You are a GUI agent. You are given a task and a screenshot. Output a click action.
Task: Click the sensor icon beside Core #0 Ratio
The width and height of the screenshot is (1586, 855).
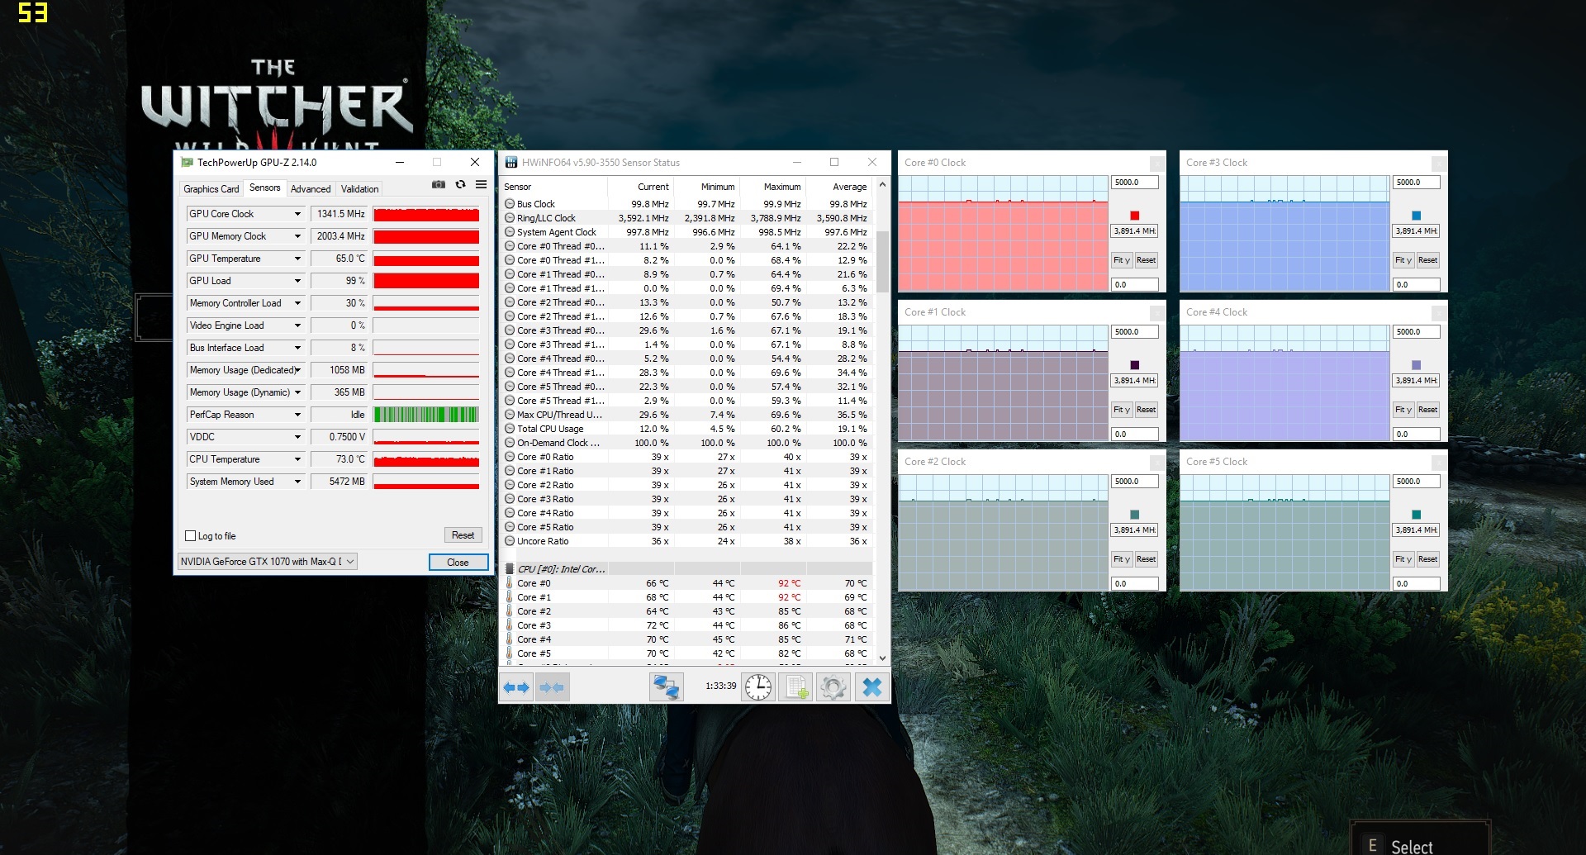click(x=510, y=457)
